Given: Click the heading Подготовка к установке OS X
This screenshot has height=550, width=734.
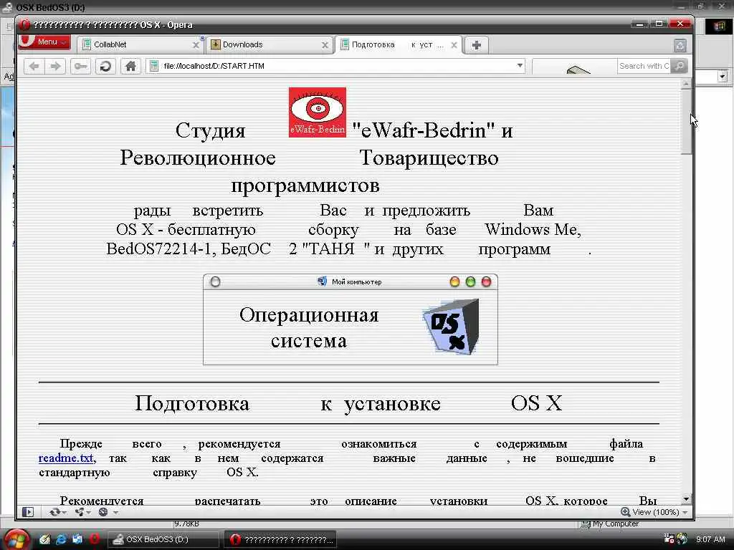Looking at the screenshot, I should point(349,403).
